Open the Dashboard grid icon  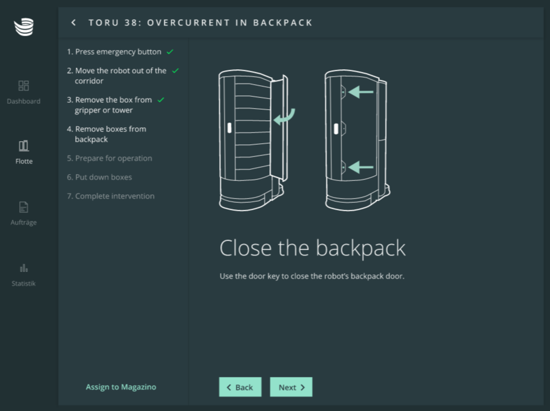pyautogui.click(x=23, y=86)
